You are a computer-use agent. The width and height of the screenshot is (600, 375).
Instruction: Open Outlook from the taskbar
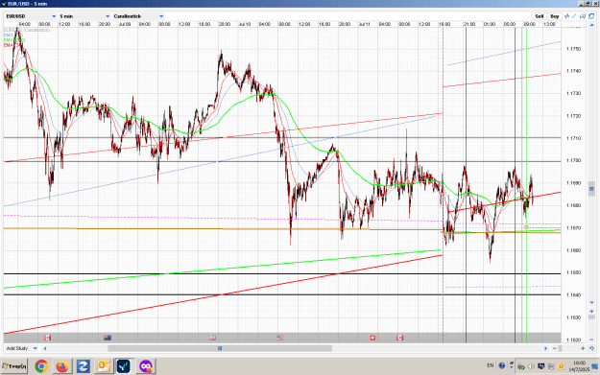point(104,366)
